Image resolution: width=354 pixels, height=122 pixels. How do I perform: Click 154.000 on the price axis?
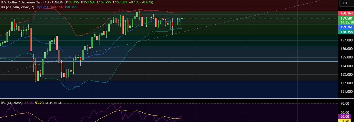346,66
